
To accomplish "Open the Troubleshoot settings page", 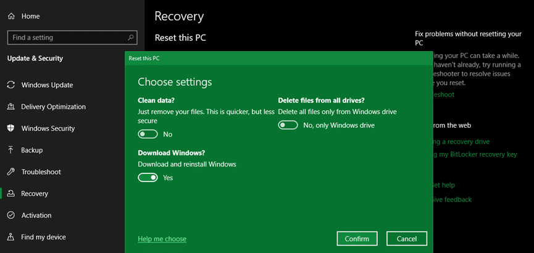I will (x=41, y=172).
